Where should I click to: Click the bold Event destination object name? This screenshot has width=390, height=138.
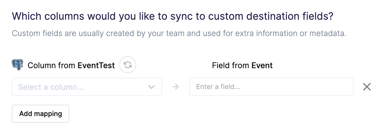(x=262, y=66)
